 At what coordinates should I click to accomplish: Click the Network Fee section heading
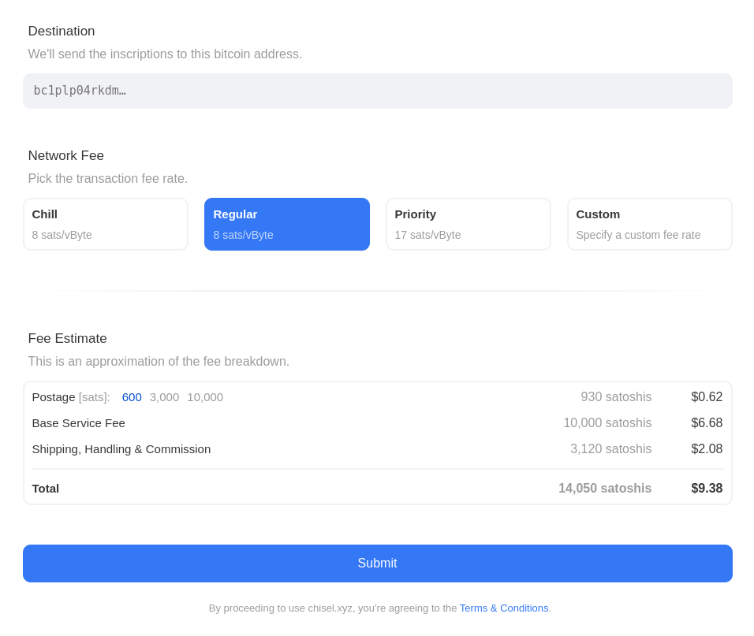[66, 156]
